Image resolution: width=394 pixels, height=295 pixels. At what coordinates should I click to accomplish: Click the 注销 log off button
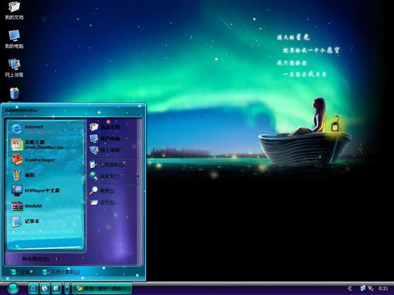(x=22, y=272)
